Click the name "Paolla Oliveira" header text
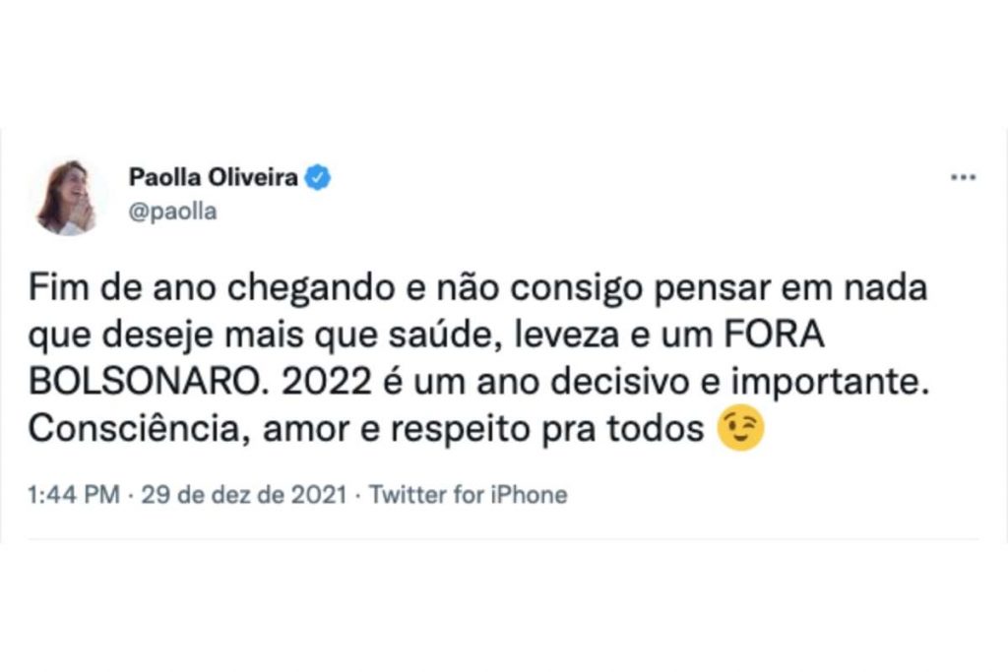The height and width of the screenshot is (672, 1008). click(216, 175)
